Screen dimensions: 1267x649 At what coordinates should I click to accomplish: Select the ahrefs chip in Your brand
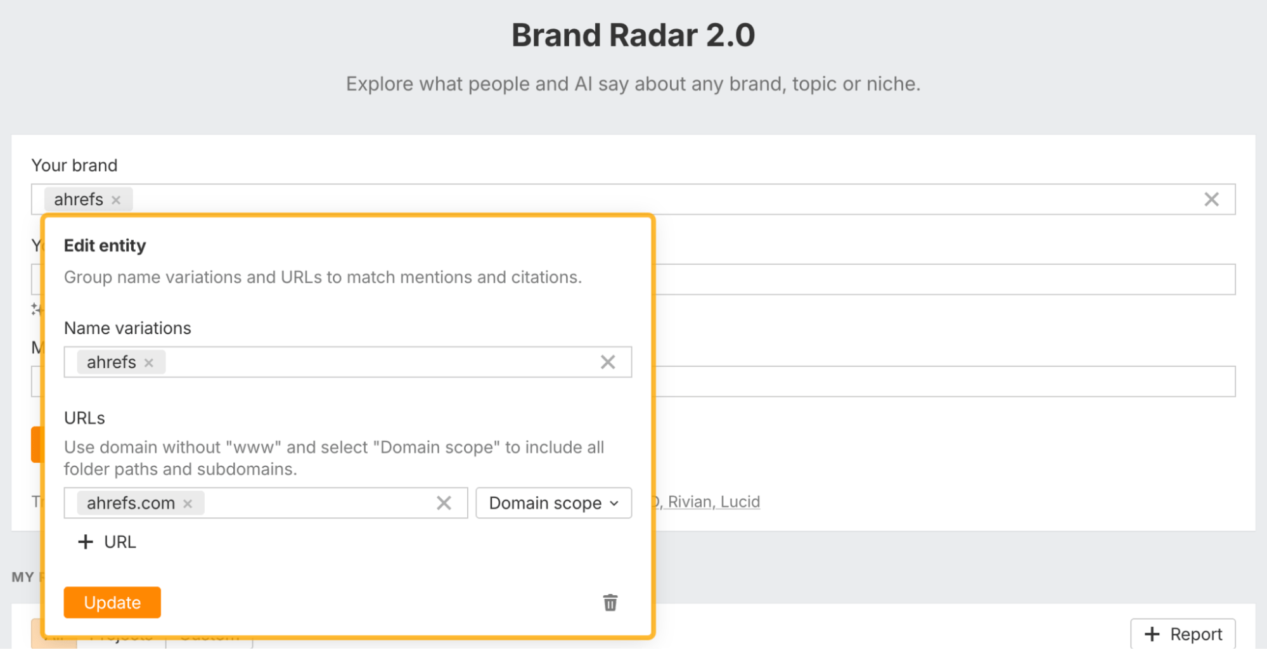79,200
